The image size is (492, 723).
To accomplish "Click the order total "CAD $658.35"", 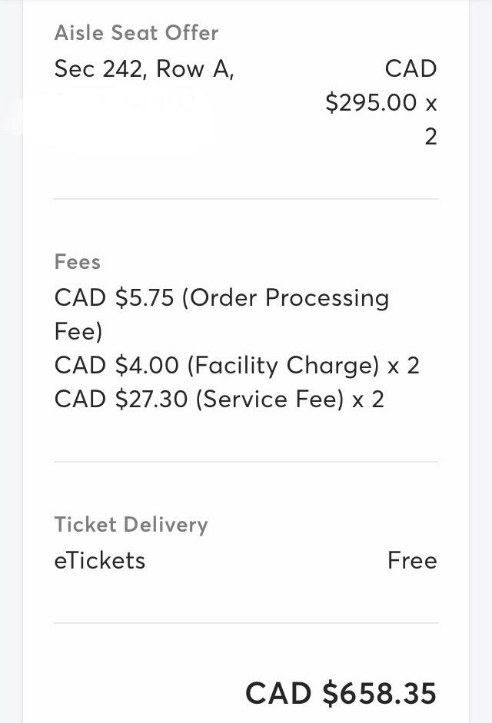I will coord(341,693).
